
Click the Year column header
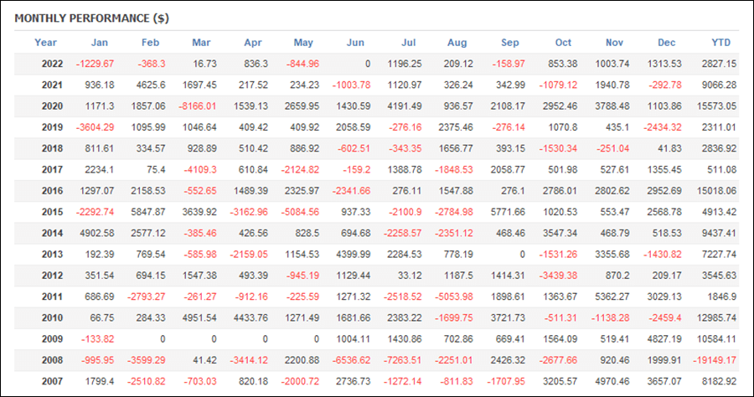click(46, 42)
